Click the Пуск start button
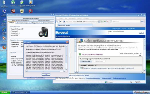Screen dimensions: 150x94 pyautogui.click(x=5, y=92)
